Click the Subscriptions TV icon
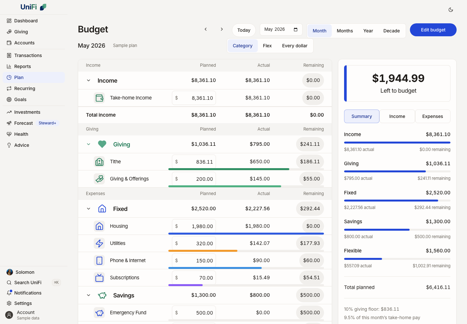The height and width of the screenshot is (324, 467). coord(99,278)
